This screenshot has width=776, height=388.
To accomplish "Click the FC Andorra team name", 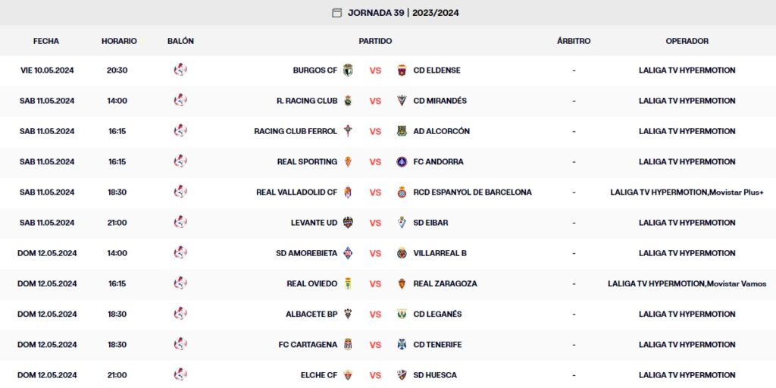I will [x=438, y=161].
